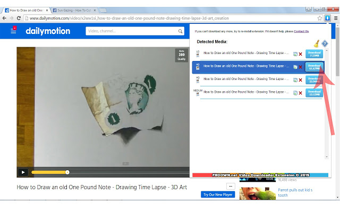
Task: Open the Chrome hamburger menu
Action: 336,18
